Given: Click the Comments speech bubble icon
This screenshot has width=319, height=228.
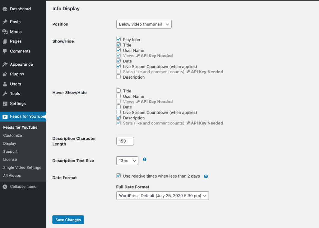Looking at the screenshot, I should click(x=5, y=51).
